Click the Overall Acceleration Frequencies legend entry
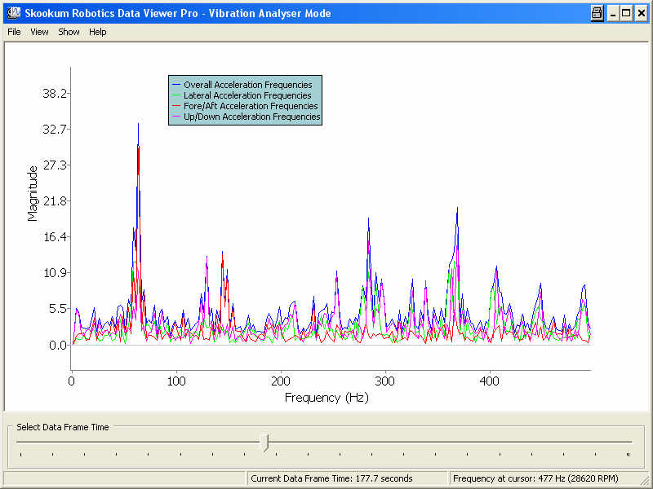This screenshot has height=489, width=653. pos(248,85)
